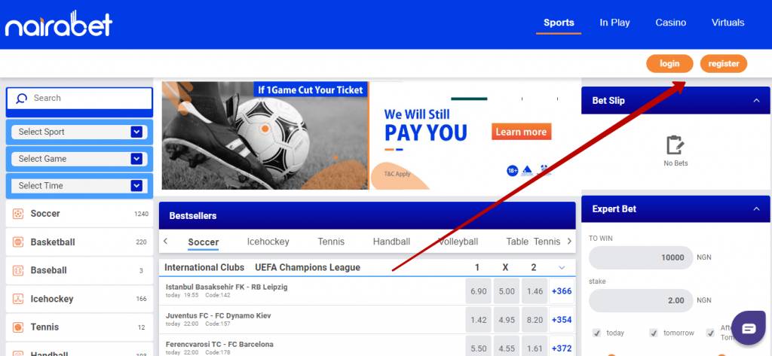Toggle the tomorrow checkbox in Expert Bet
The image size is (772, 356).
coord(654,333)
